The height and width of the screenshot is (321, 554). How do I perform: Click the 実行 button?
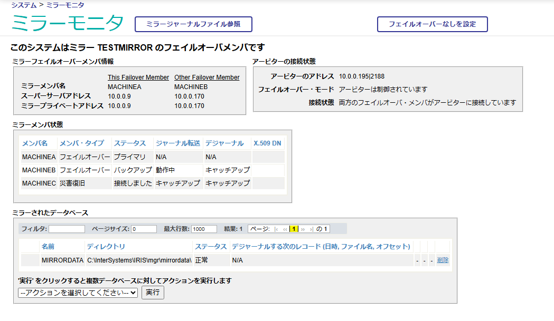(153, 293)
